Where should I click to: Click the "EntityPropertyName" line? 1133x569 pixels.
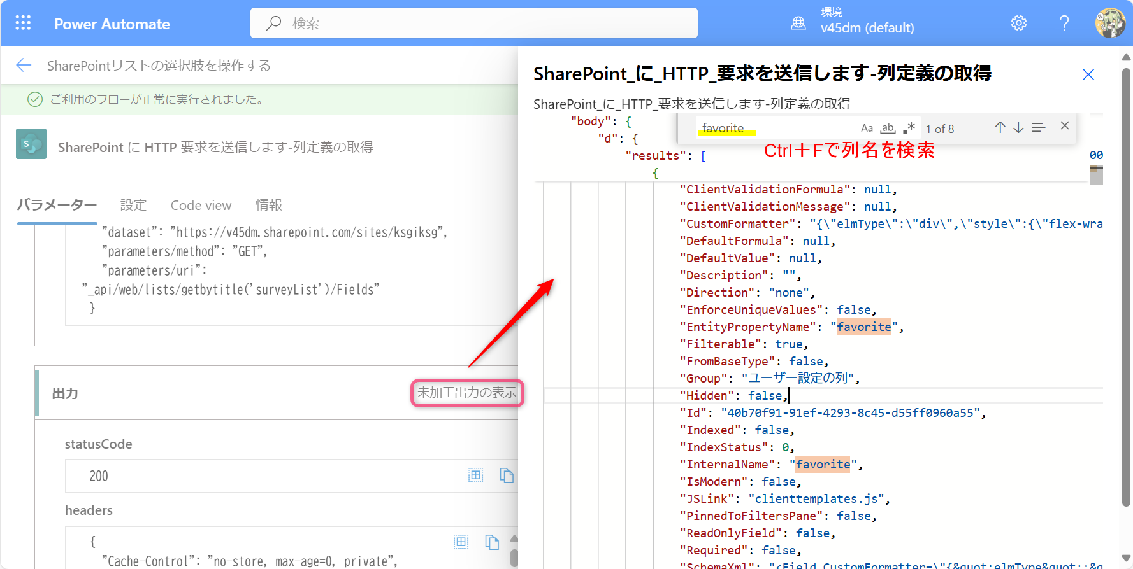[x=791, y=327]
